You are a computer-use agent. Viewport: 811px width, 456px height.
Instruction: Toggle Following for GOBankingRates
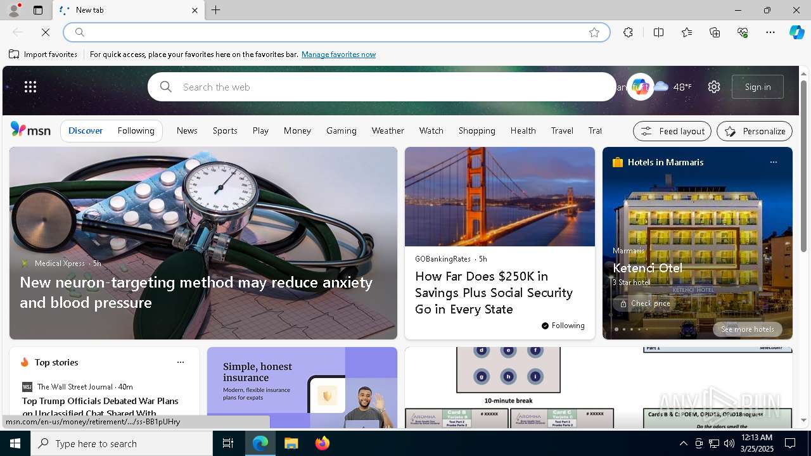pyautogui.click(x=563, y=326)
